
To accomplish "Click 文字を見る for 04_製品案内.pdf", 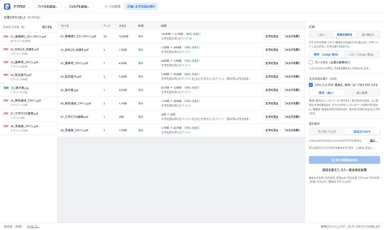I will click(x=272, y=77).
